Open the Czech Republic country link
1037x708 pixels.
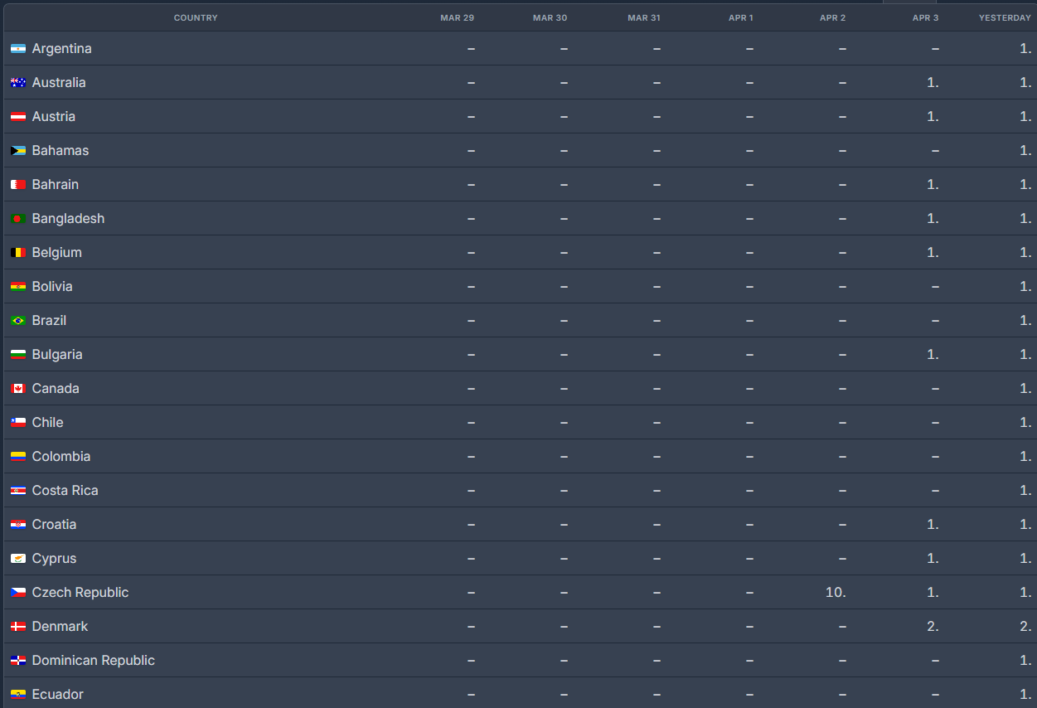click(x=80, y=593)
